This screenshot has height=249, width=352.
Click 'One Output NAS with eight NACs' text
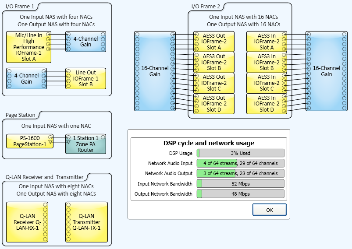point(56,193)
